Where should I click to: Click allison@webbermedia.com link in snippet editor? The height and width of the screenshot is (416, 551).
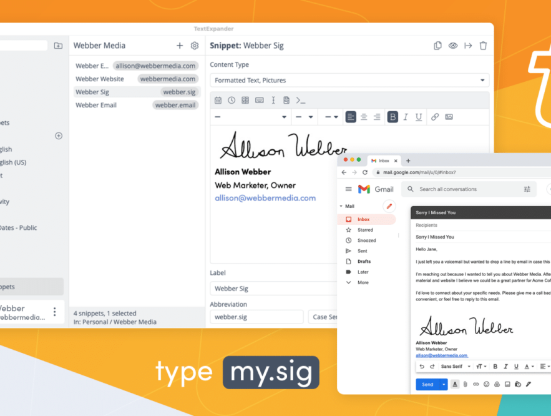[x=265, y=198]
